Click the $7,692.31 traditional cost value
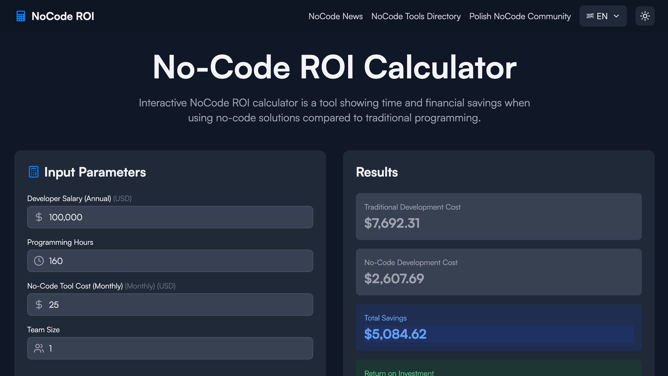Screen dimensions: 668x376 pyautogui.click(x=392, y=223)
